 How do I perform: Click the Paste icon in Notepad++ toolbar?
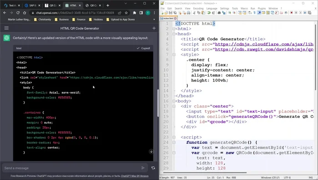point(203,13)
